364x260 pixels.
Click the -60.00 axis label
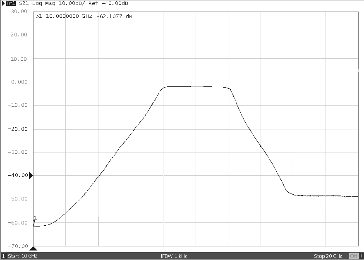pos(18,223)
